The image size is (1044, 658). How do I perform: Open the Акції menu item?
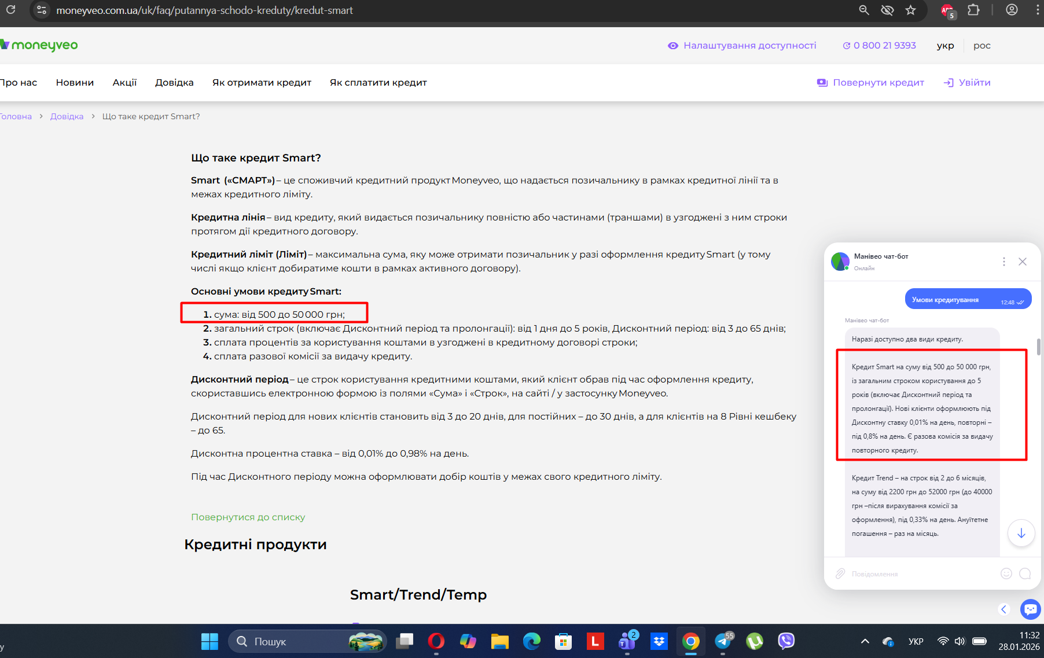(x=124, y=82)
